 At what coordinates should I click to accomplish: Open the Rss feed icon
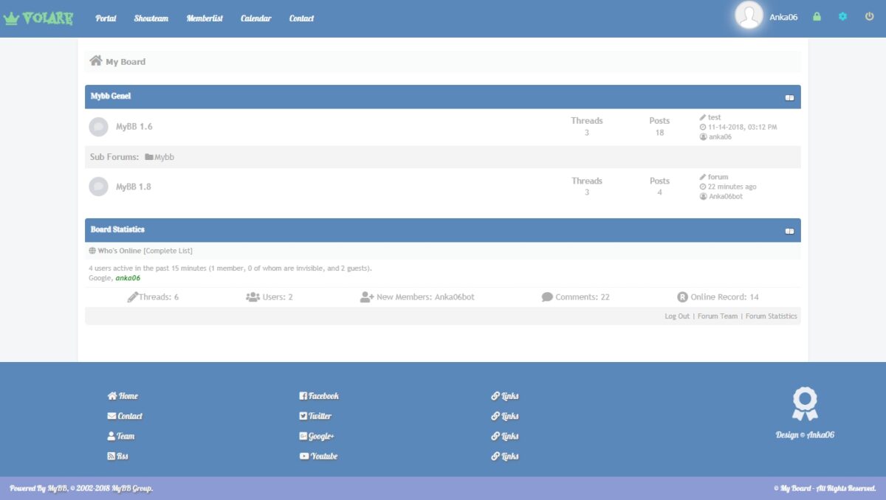point(111,456)
